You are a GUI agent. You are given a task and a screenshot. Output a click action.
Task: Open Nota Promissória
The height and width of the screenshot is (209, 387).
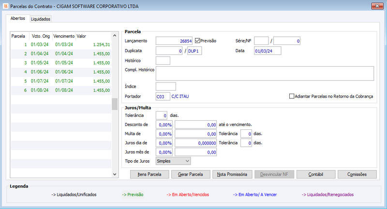[x=232, y=174]
